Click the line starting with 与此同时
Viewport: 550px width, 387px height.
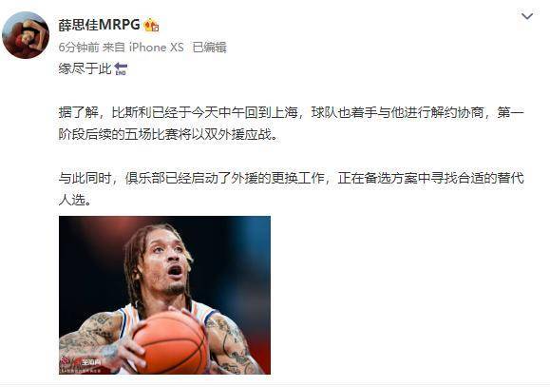[x=291, y=178]
